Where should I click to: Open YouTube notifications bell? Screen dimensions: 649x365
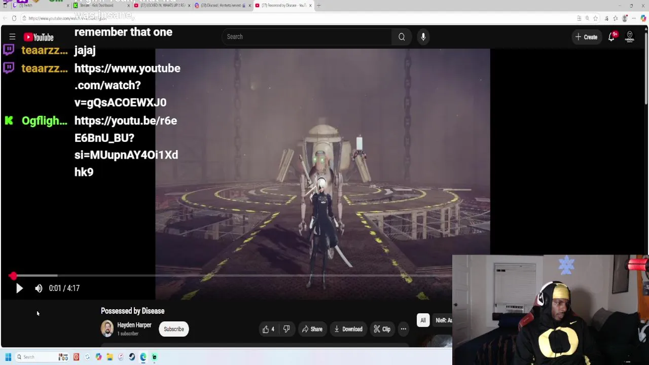(612, 37)
